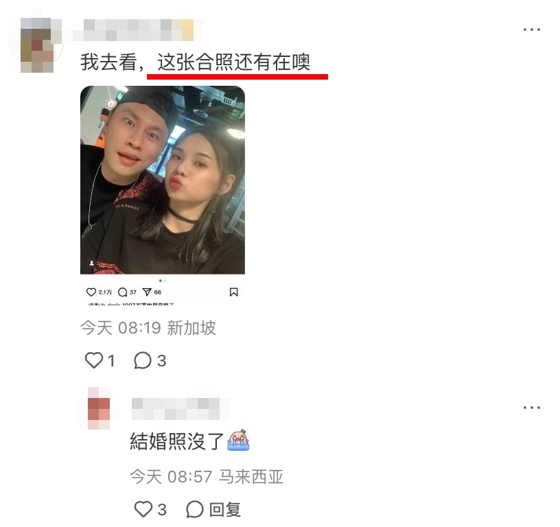
Task: Click the underlined text 这张合照还有在噢
Action: (x=233, y=62)
